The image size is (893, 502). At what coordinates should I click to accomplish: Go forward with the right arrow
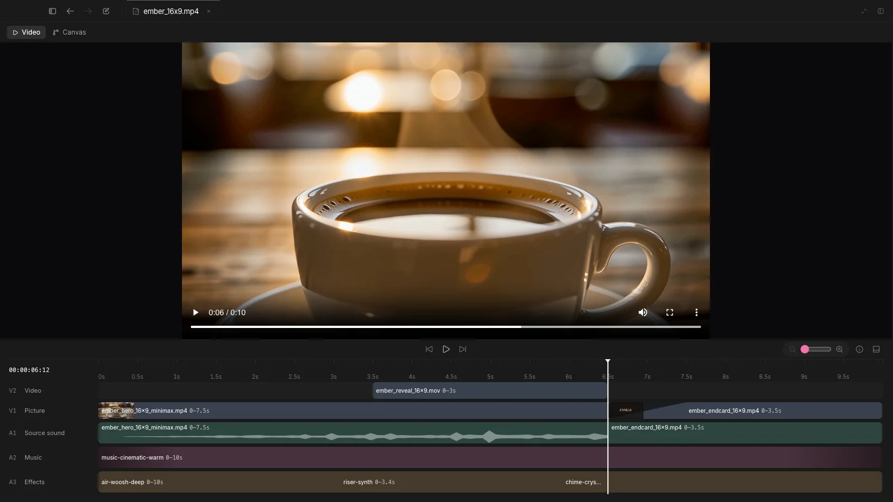[88, 11]
